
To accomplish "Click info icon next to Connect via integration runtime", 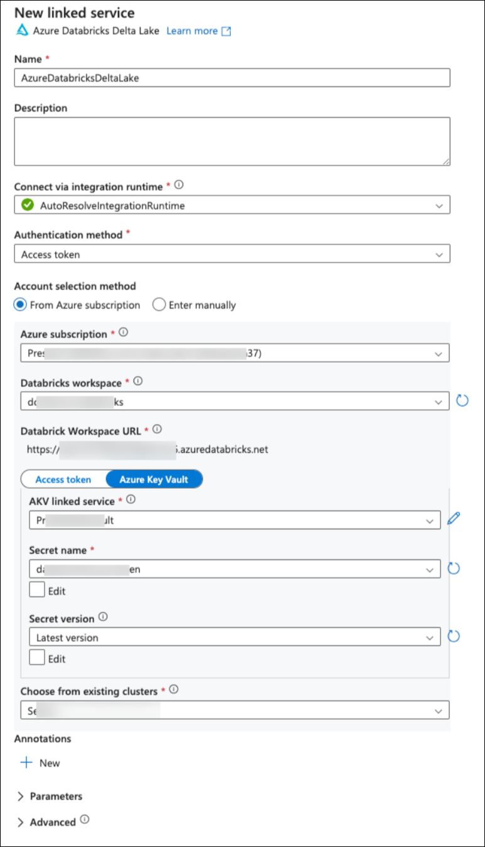I will [179, 185].
